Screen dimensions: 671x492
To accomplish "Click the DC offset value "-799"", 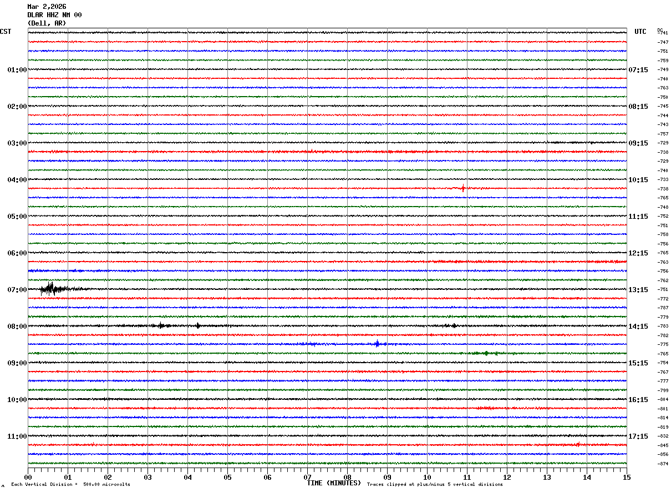I will (x=663, y=390).
